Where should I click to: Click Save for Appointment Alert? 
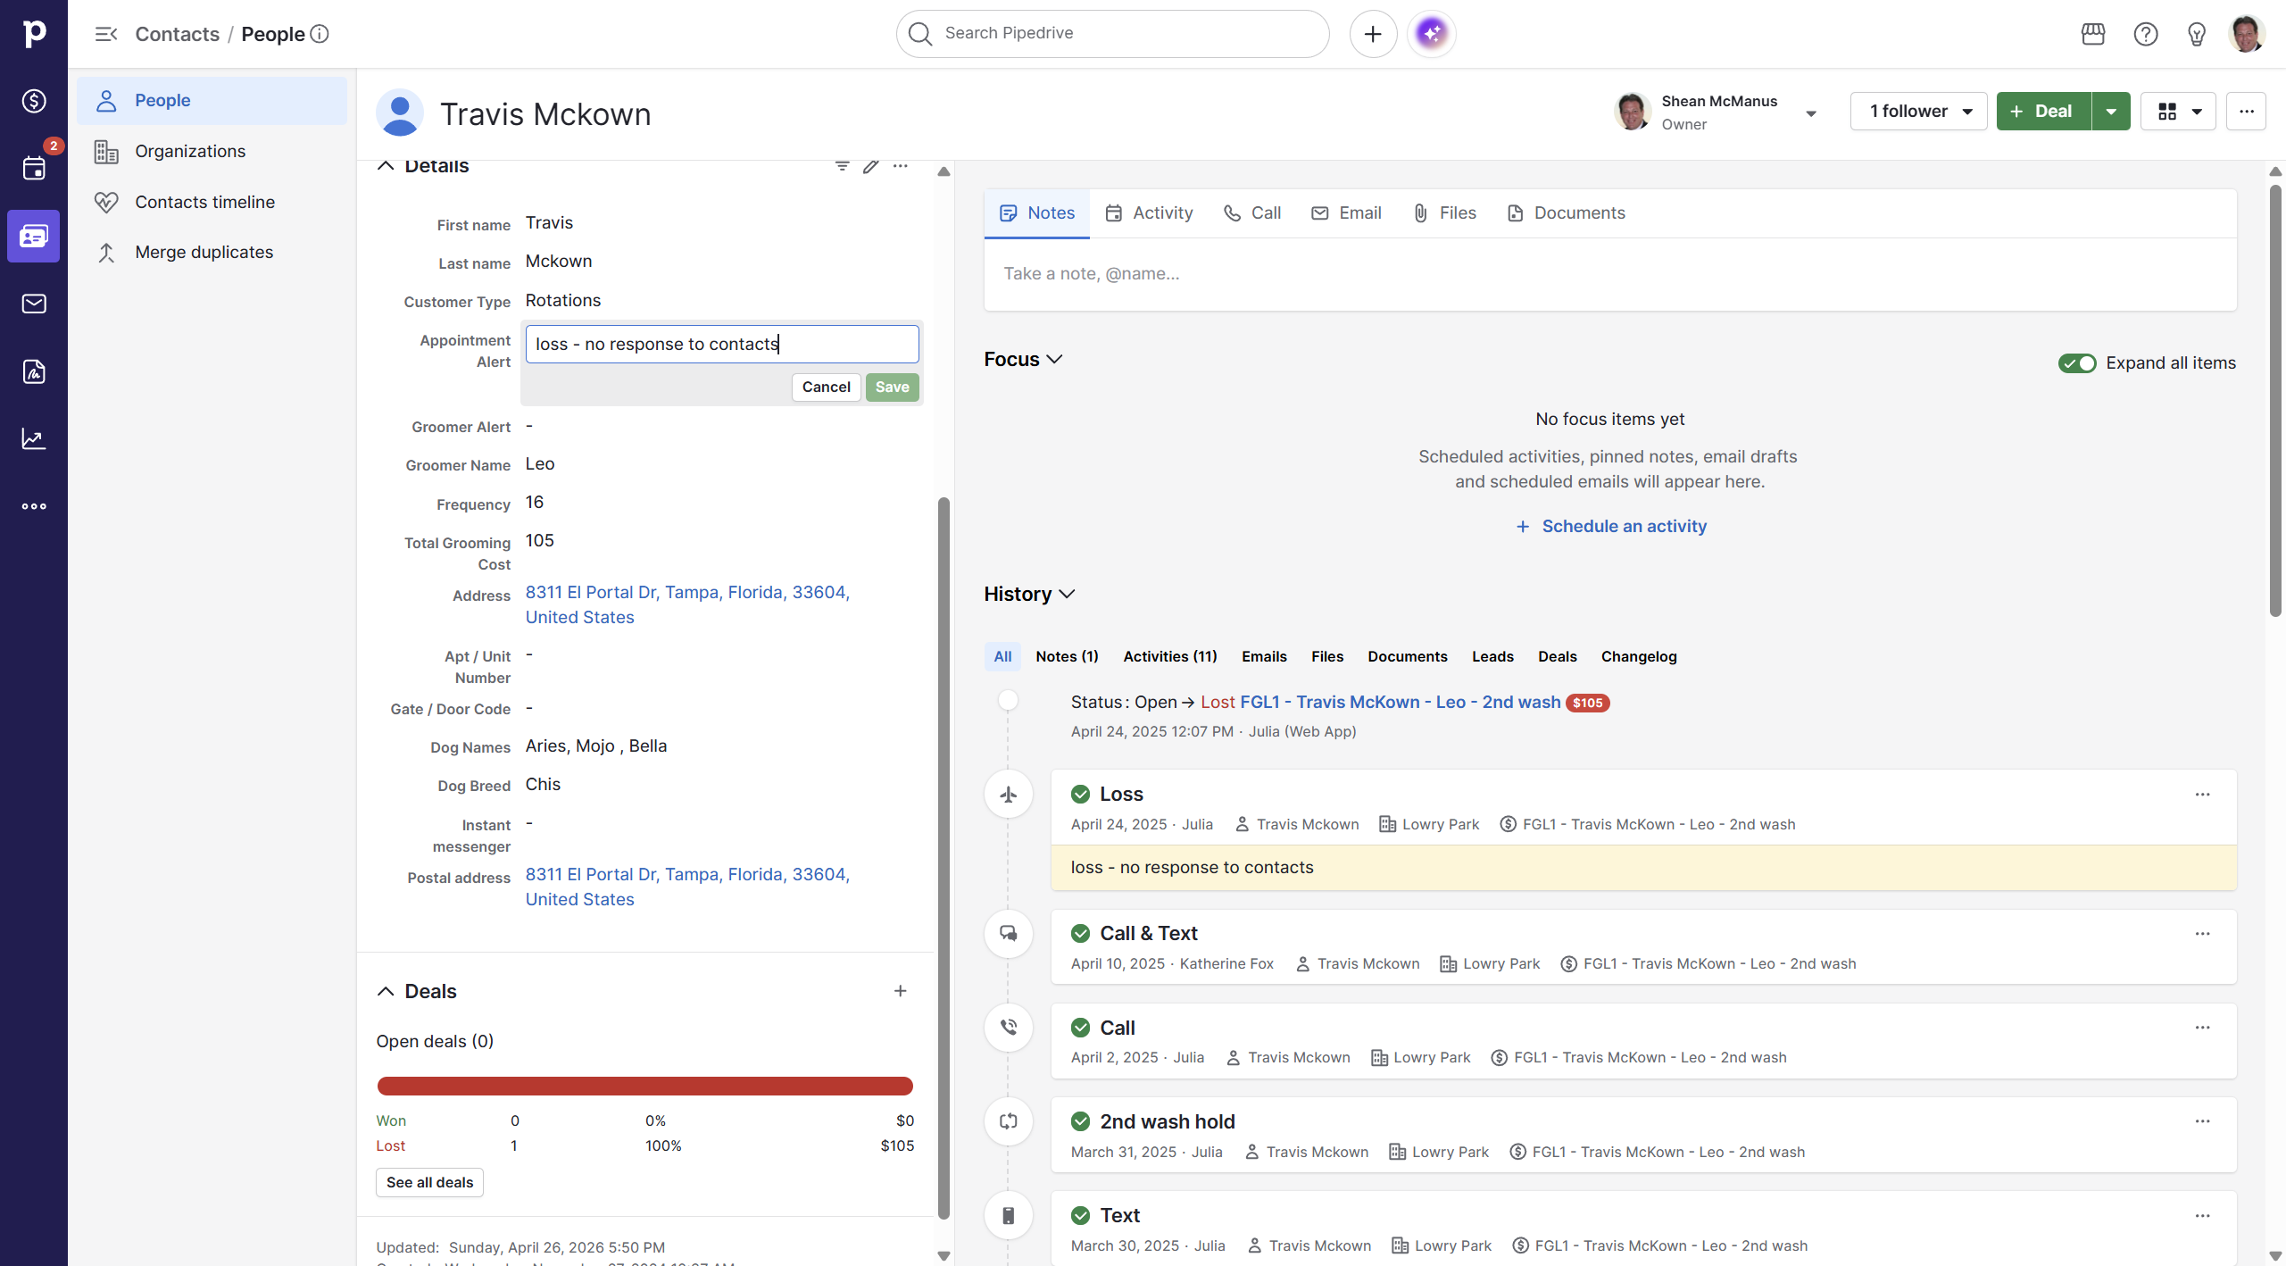pos(892,387)
